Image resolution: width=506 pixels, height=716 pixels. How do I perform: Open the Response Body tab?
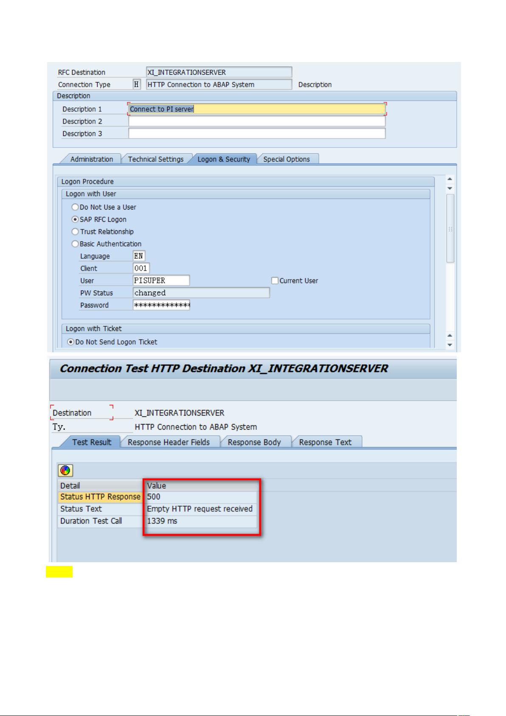tap(254, 442)
